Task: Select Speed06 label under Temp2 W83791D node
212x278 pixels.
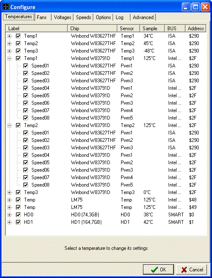Action: pos(40,170)
